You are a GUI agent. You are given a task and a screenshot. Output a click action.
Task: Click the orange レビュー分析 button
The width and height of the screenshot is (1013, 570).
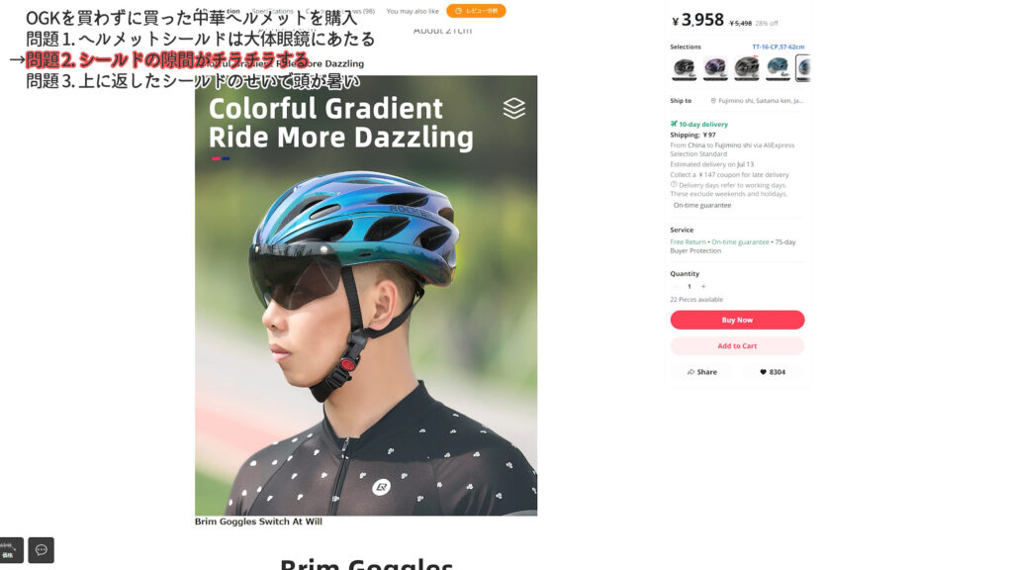point(476,11)
